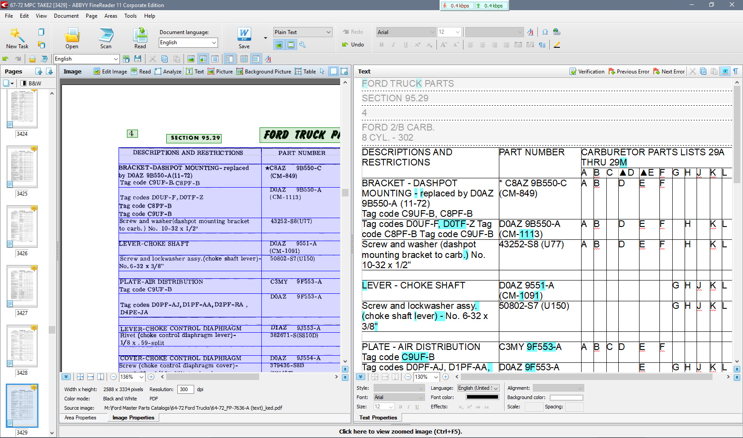This screenshot has height=438, width=743.
Task: Open font size 12 dropdown in toolbar
Action: (x=449, y=32)
